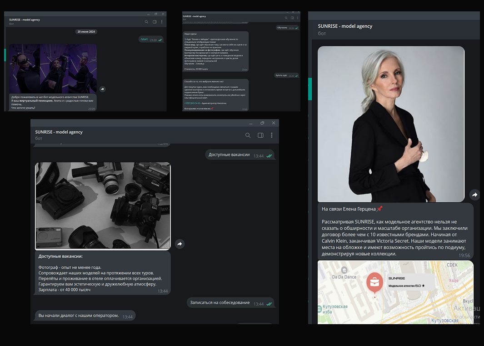Click the 'Спасибо за то, что выбрали' message
Viewport: 484px width, 346px height.
pyautogui.click(x=215, y=95)
